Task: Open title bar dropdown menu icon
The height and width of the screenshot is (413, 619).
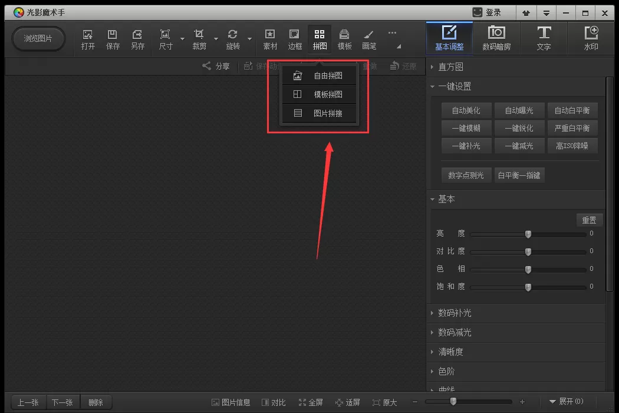Action: (x=546, y=13)
